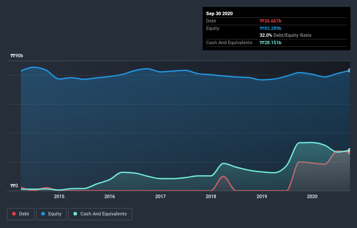Click the Equity row label in tooltip
The width and height of the screenshot is (357, 228).
click(x=213, y=28)
